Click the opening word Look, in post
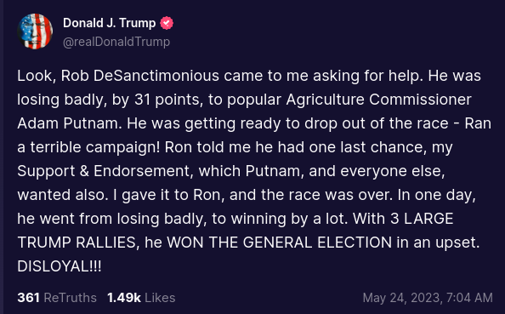 [x=37, y=76]
